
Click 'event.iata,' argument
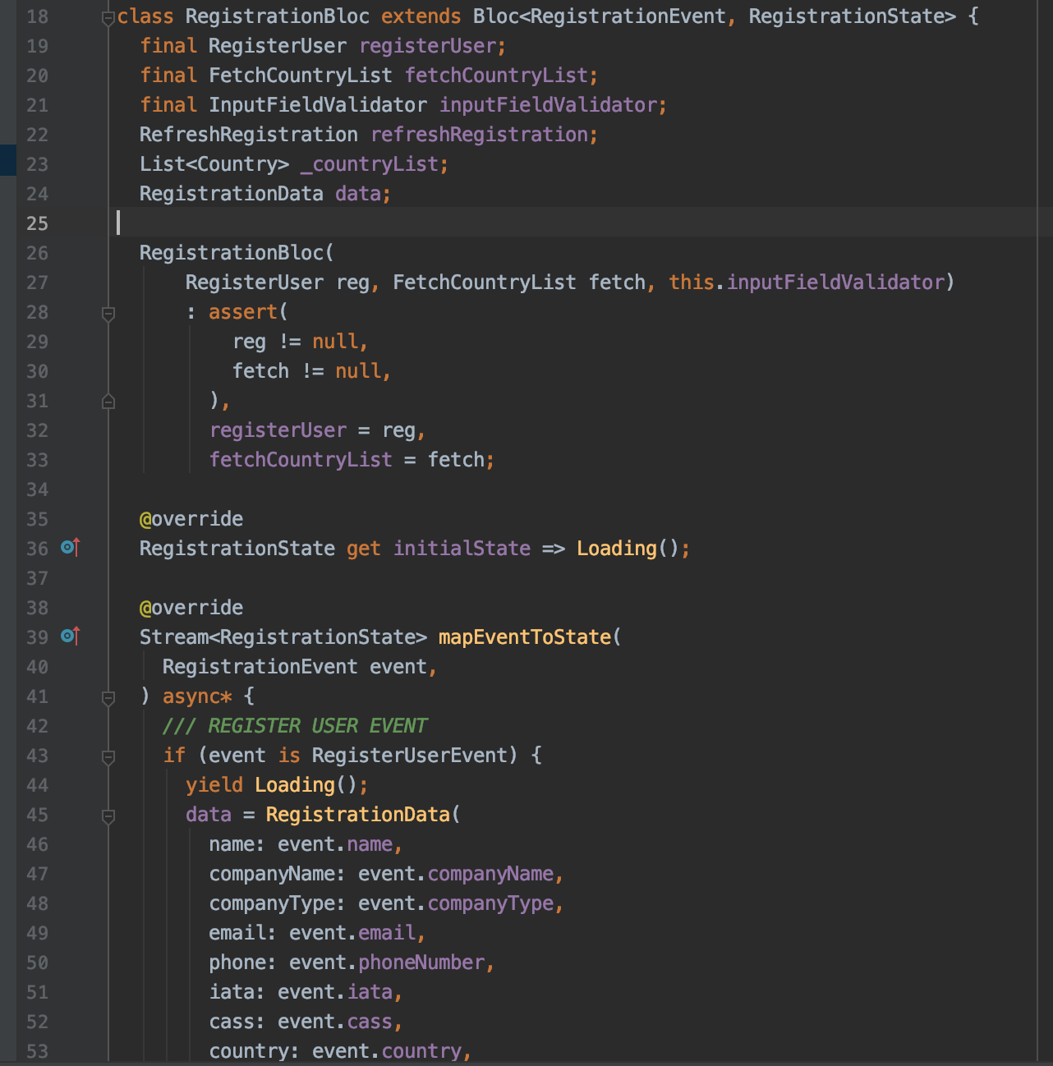(x=340, y=992)
